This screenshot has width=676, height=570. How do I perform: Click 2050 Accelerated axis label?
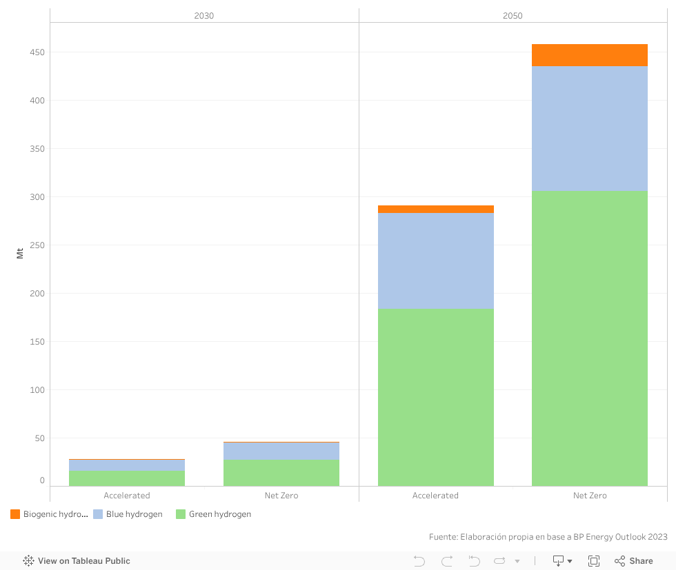(435, 496)
